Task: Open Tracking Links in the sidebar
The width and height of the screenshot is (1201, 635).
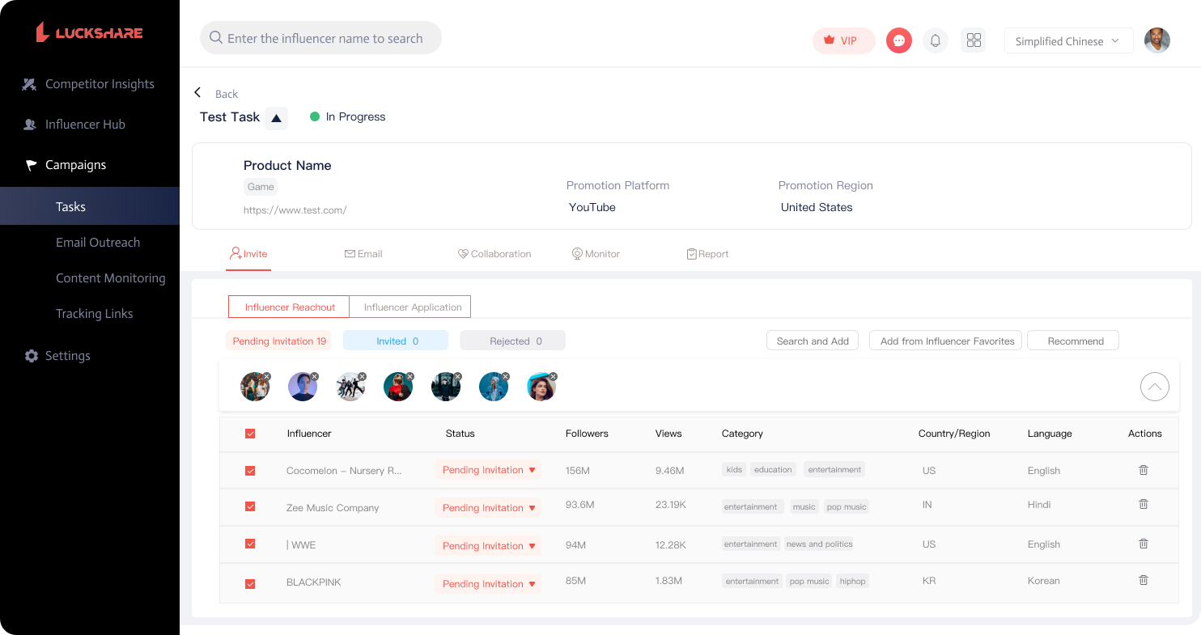Action: (x=95, y=314)
